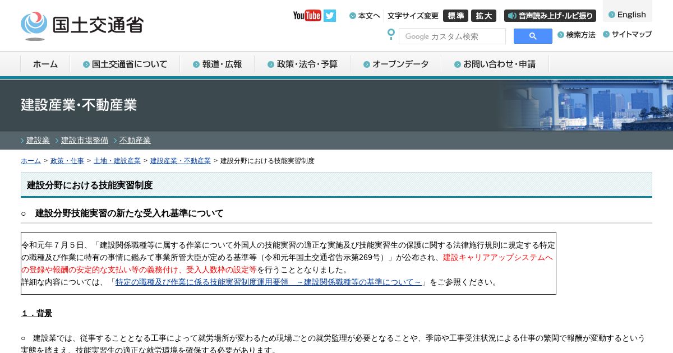Set font size to 標準
Image resolution: width=673 pixels, height=353 pixels.
coord(455,16)
